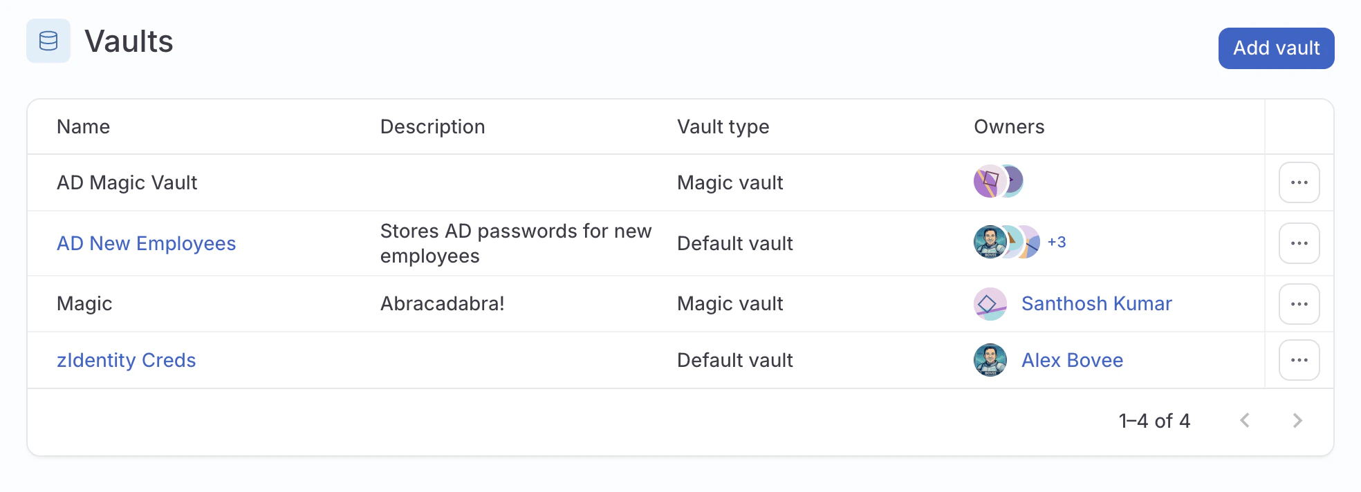This screenshot has width=1361, height=492.
Task: Go to previous page of vaults
Action: tap(1246, 420)
